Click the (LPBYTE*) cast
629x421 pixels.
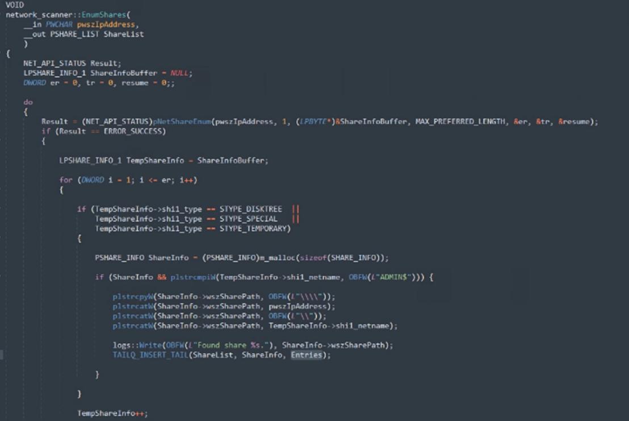coord(315,122)
